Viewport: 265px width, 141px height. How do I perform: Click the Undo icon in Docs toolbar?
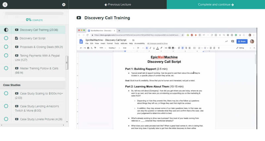click(81, 48)
